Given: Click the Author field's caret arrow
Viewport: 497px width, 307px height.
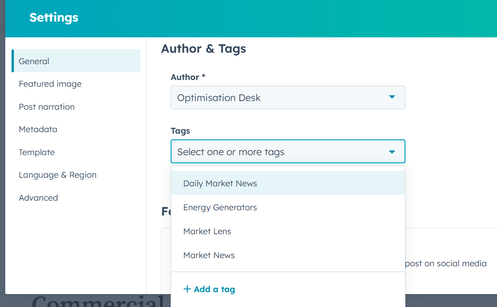Looking at the screenshot, I should [392, 97].
